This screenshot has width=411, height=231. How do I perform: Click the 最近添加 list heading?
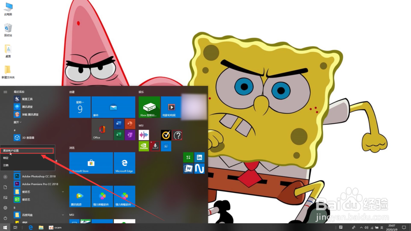(19, 92)
